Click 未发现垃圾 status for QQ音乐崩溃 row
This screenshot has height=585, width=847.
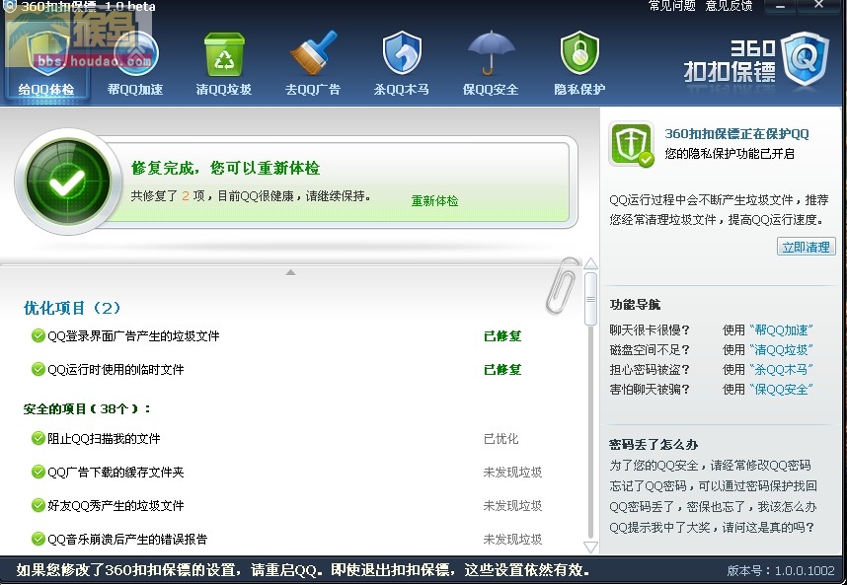coord(512,539)
